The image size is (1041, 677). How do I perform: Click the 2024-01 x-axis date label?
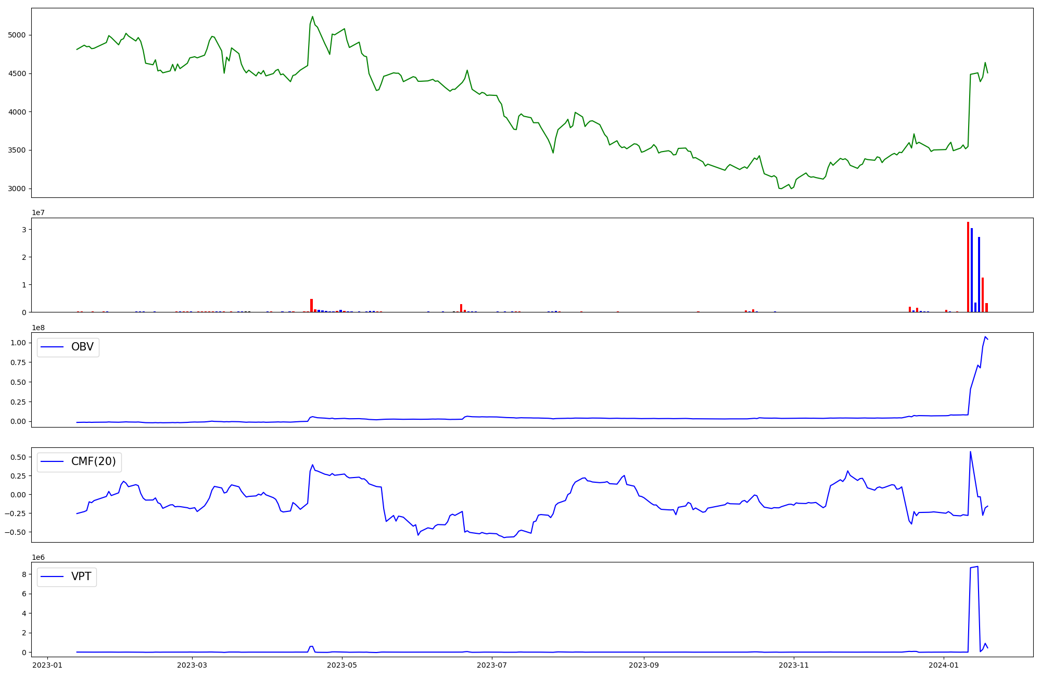(944, 665)
